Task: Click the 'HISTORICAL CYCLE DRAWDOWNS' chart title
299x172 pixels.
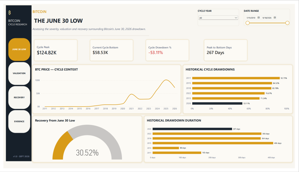Action: [x=210, y=69]
